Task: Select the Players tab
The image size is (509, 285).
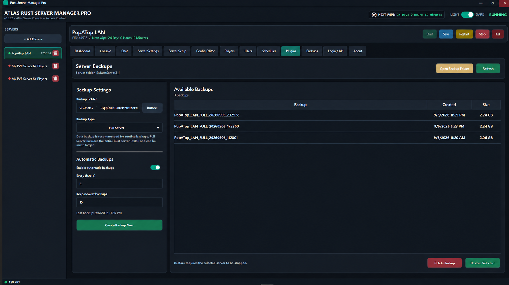Action: coord(229,51)
